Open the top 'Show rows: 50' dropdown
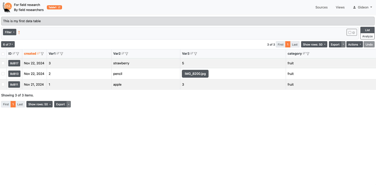376x185 pixels. 314,44
